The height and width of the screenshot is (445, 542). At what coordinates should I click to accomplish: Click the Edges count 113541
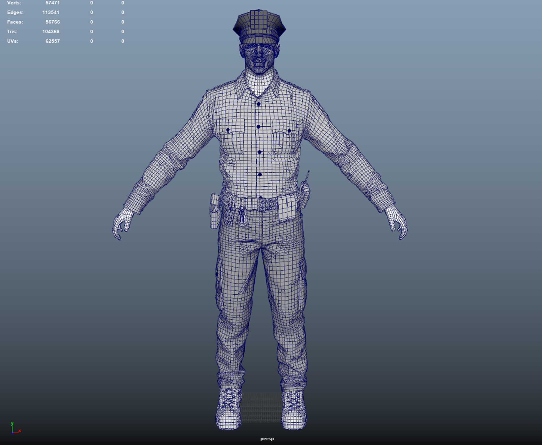point(51,12)
